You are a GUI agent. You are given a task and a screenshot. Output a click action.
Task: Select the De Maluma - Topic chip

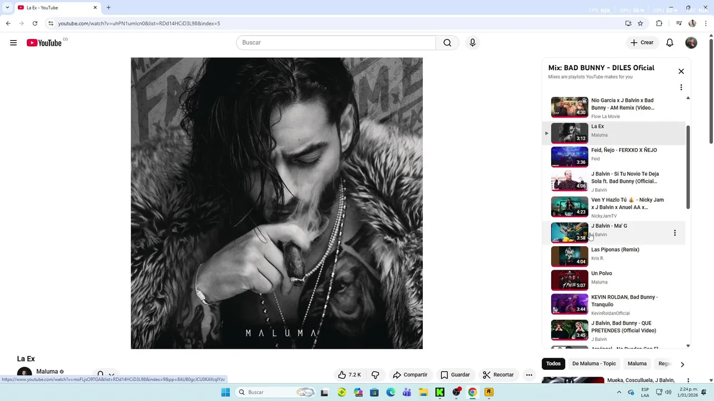[x=594, y=364]
